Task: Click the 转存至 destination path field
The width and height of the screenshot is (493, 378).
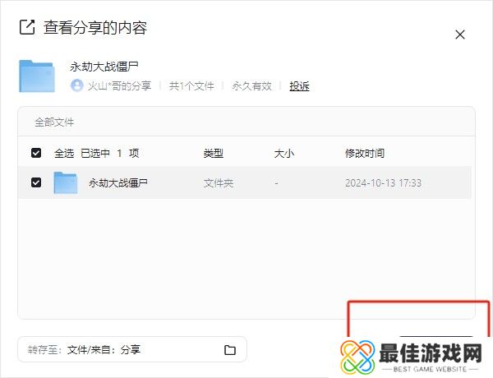Action: point(115,349)
